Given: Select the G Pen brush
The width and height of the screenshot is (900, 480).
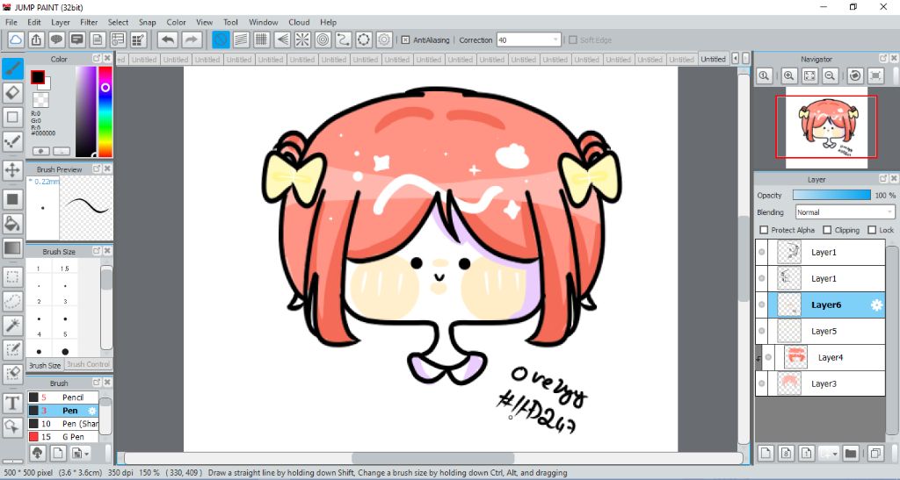Looking at the screenshot, I should [63, 436].
